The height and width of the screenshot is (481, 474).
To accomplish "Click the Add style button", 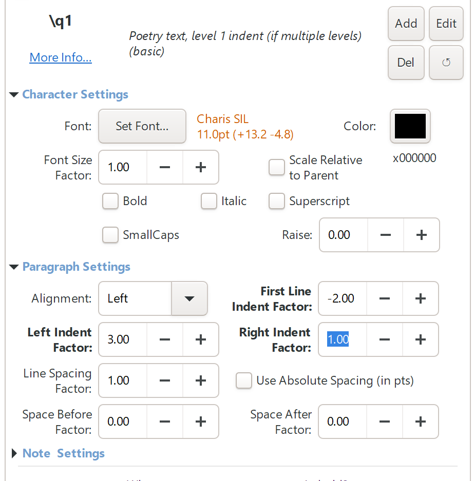I will click(406, 24).
